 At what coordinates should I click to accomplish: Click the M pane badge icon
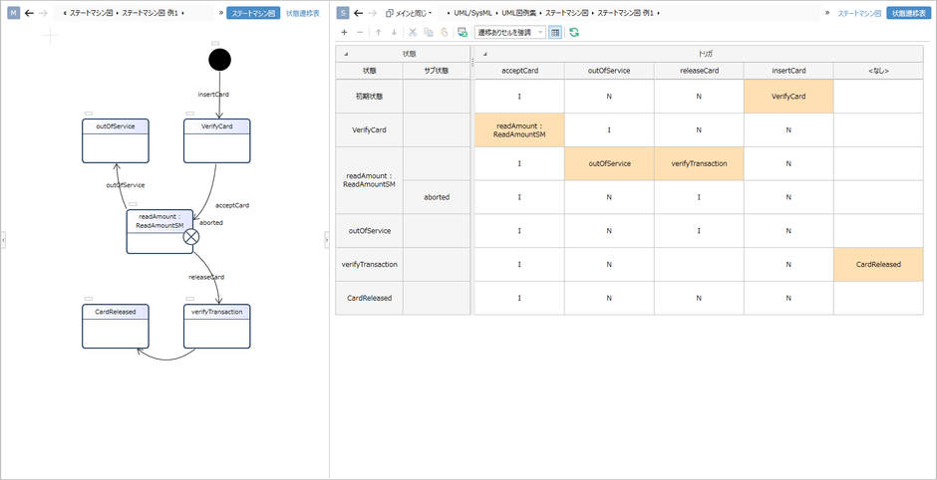tap(13, 13)
